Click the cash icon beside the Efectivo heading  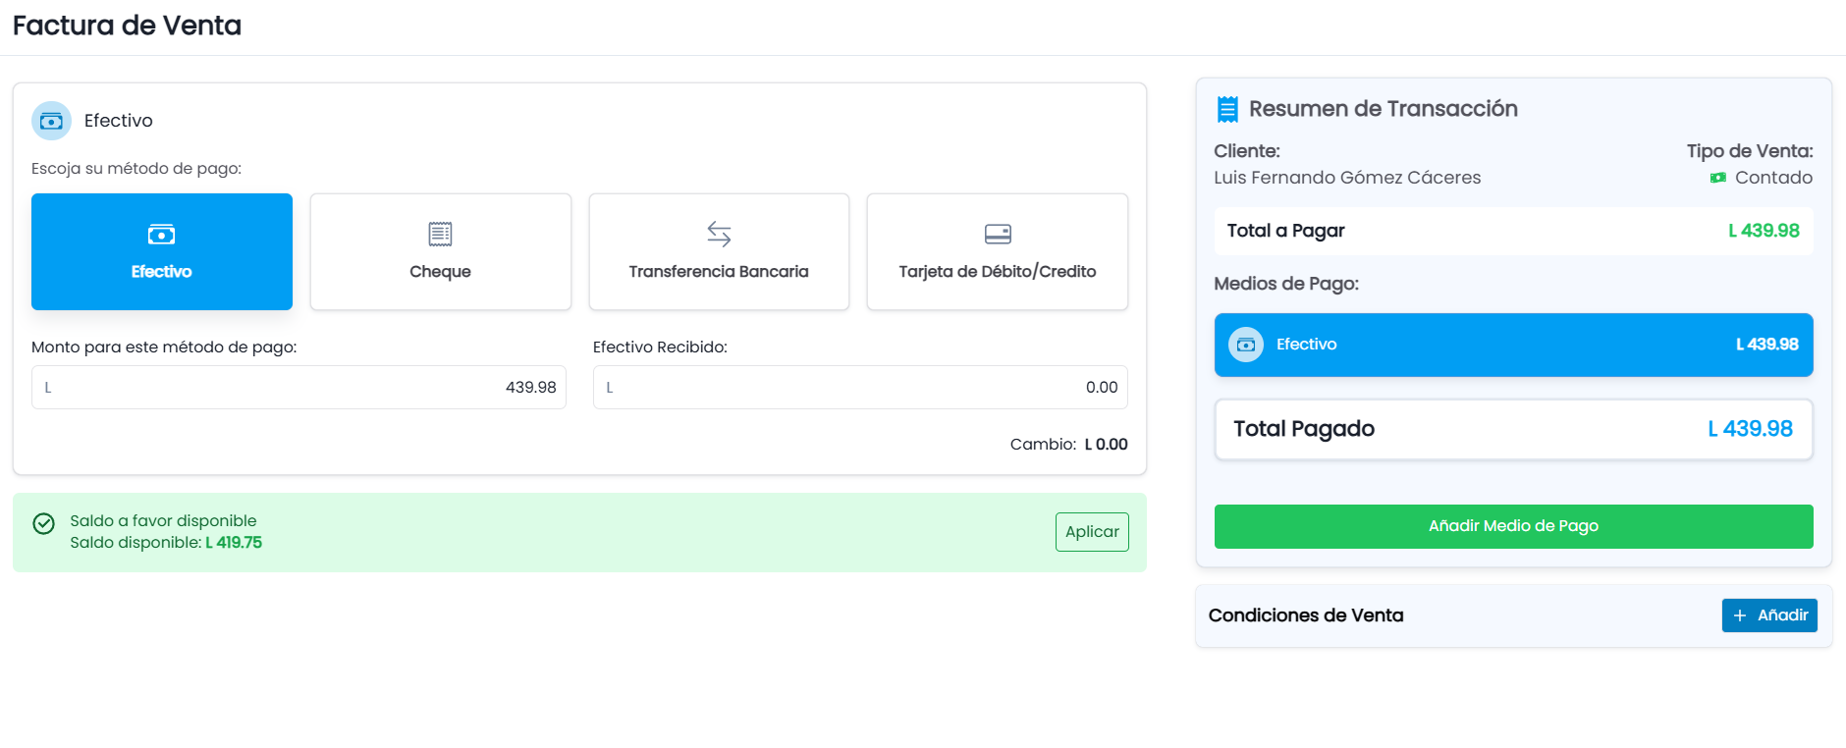52,121
